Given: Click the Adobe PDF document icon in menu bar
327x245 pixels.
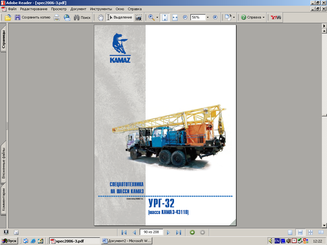Looking at the screenshot, I should [4, 9].
